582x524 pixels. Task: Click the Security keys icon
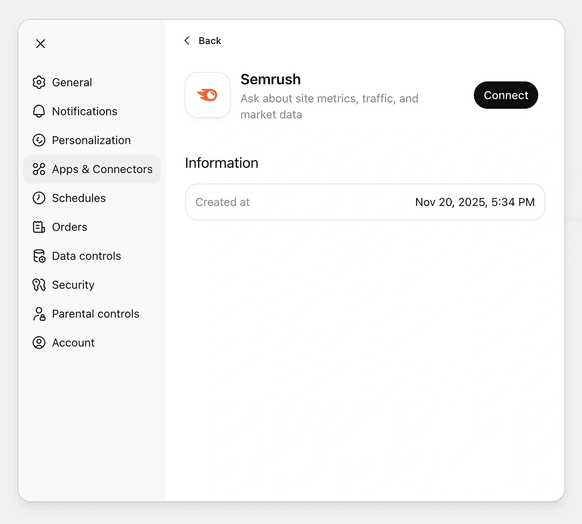[x=39, y=285]
